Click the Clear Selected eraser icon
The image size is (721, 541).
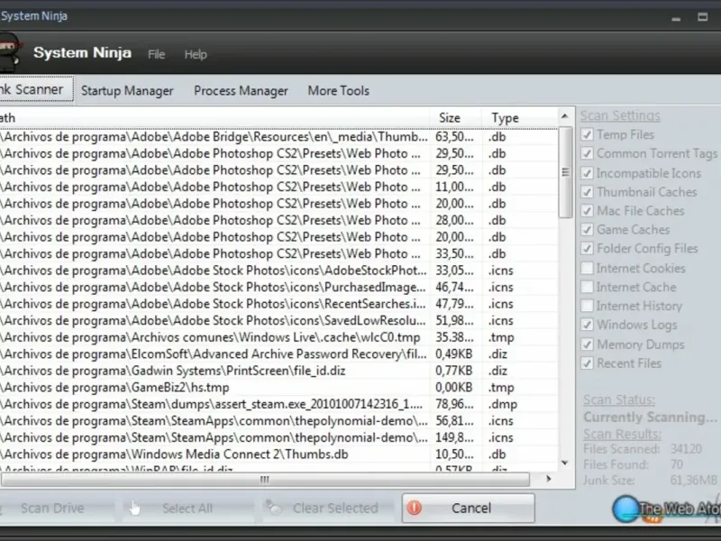click(273, 508)
